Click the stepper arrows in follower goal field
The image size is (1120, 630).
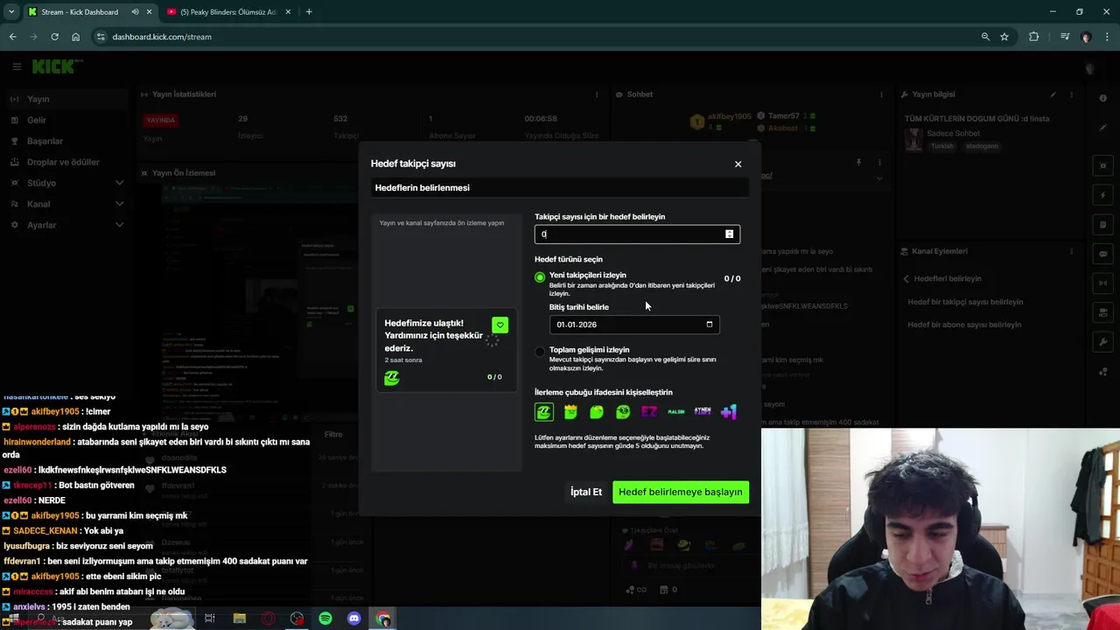coord(729,234)
